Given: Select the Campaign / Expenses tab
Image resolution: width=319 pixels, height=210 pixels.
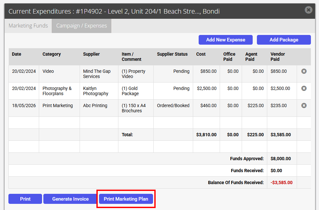Looking at the screenshot, I should [82, 26].
